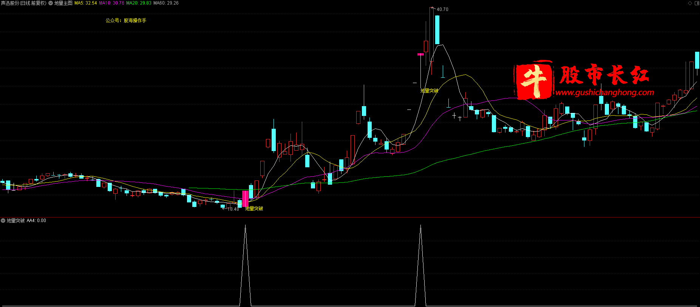
Task: Click the 公众号: 股海操作手 text
Action: point(126,20)
